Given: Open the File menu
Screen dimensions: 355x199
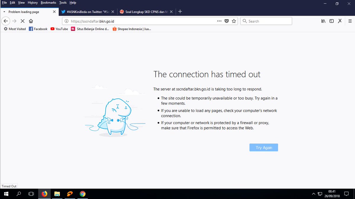Looking at the screenshot, I should click(x=4, y=3).
